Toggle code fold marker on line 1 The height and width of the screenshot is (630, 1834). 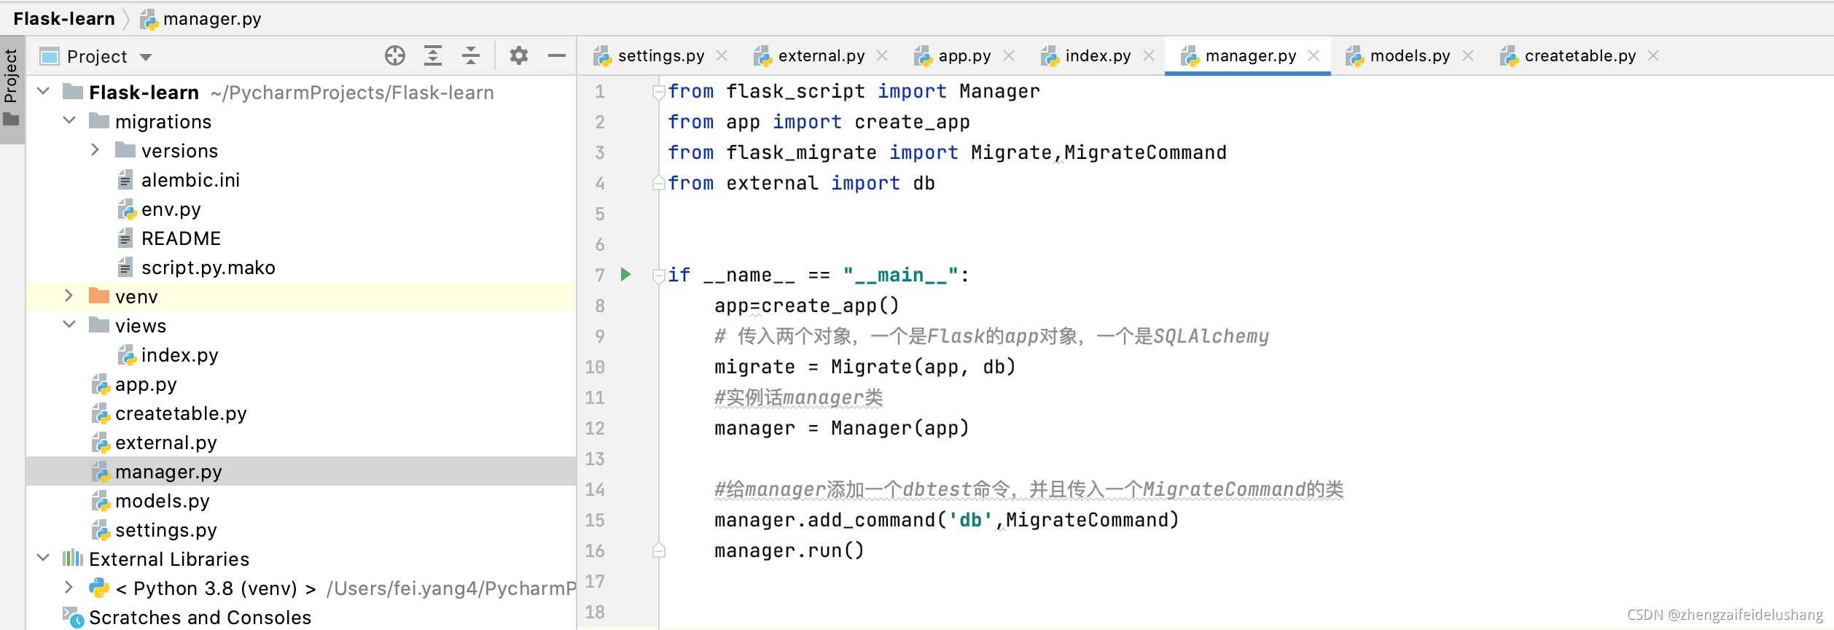(x=659, y=92)
